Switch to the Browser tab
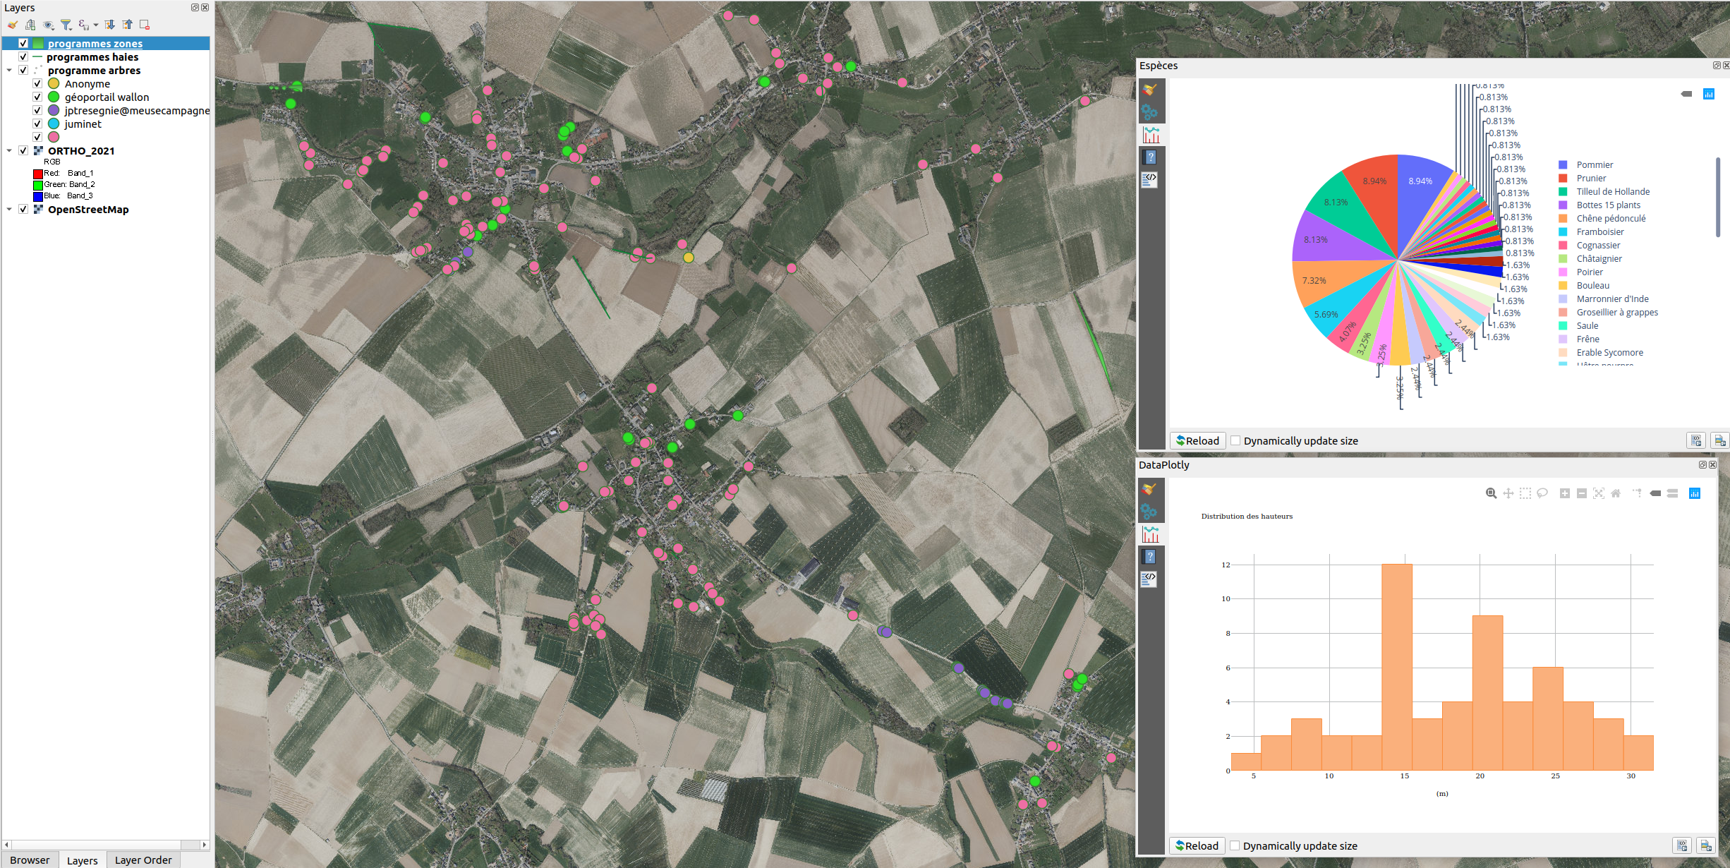1730x868 pixels. point(30,860)
